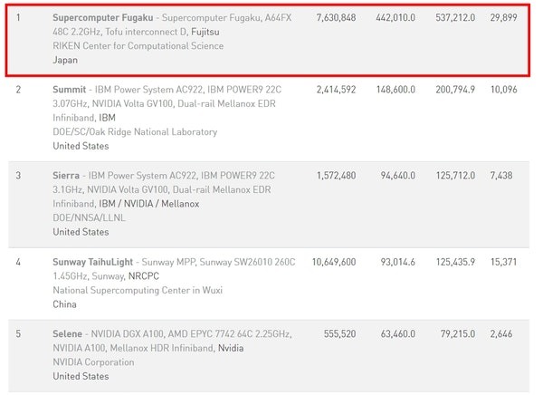This screenshot has height=395, width=543.
Task: Select Rpeak value 200,794.9
Action: pos(455,90)
